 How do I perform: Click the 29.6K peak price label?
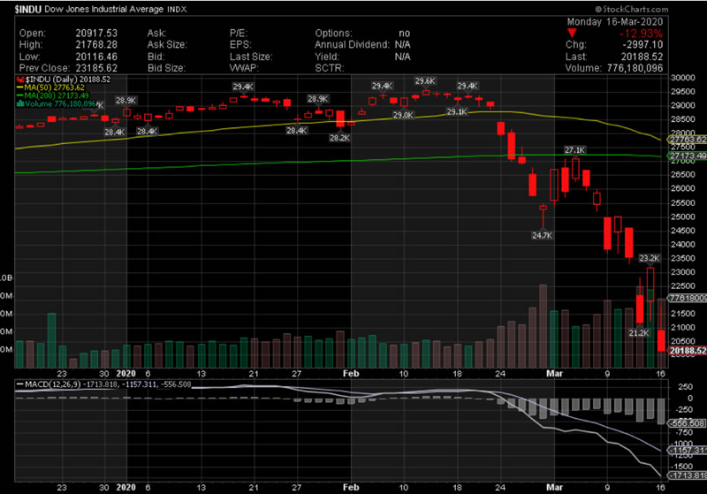(x=425, y=80)
